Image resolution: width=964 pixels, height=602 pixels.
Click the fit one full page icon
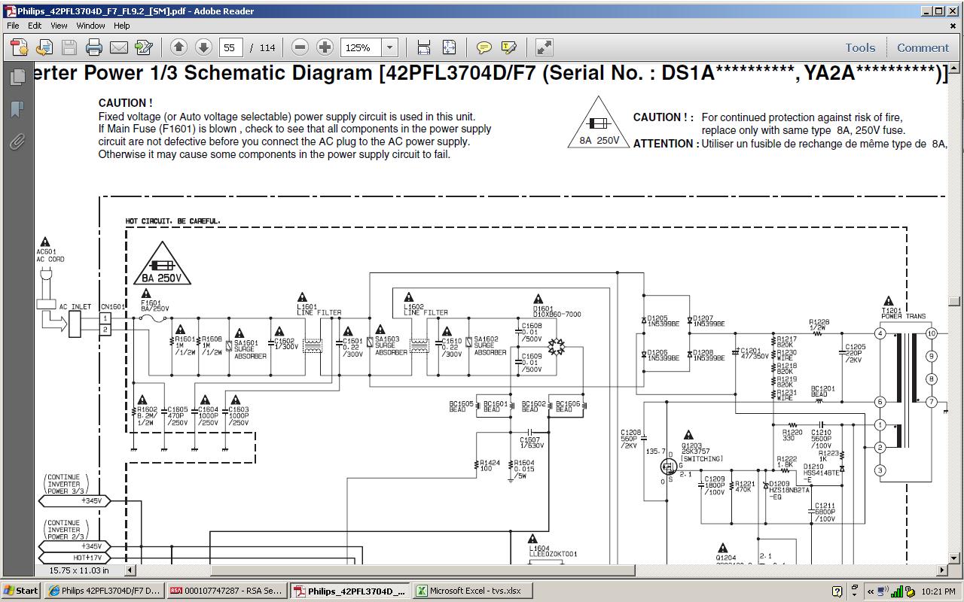pos(449,47)
